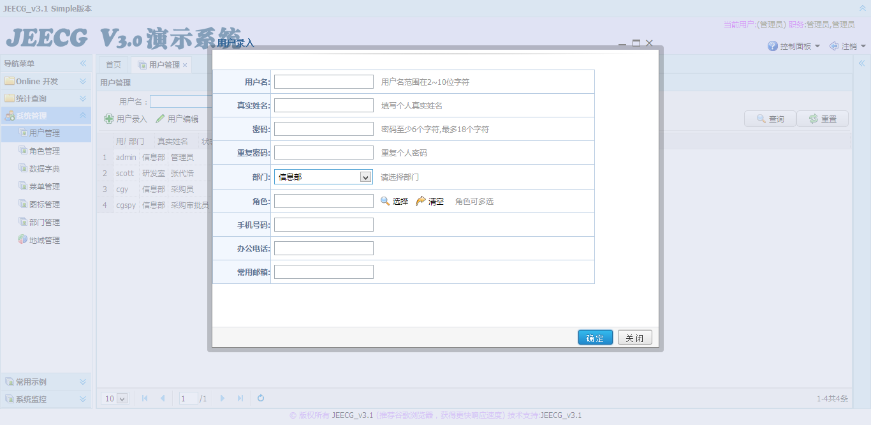
Task: Open 地域管理 in the sidebar
Action: click(x=45, y=241)
